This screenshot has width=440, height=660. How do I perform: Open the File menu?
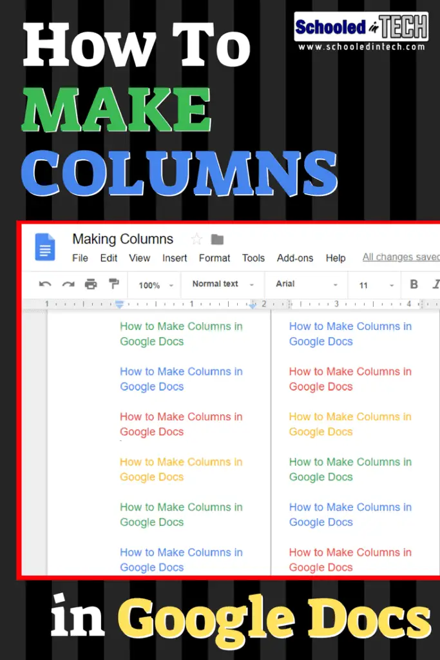pyautogui.click(x=80, y=258)
